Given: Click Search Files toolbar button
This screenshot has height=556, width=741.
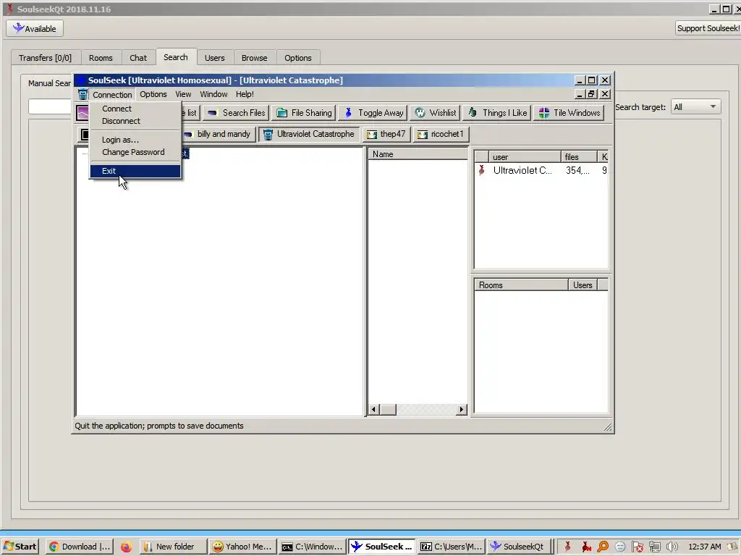Looking at the screenshot, I should pyautogui.click(x=237, y=113).
